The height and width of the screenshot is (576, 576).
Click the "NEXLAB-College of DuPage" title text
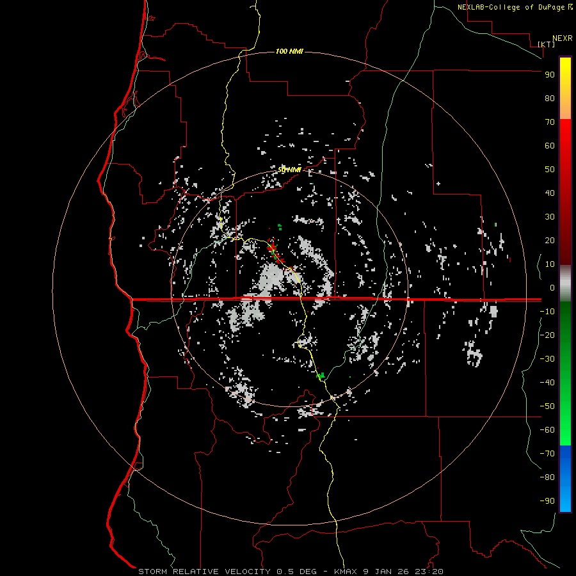511,7
